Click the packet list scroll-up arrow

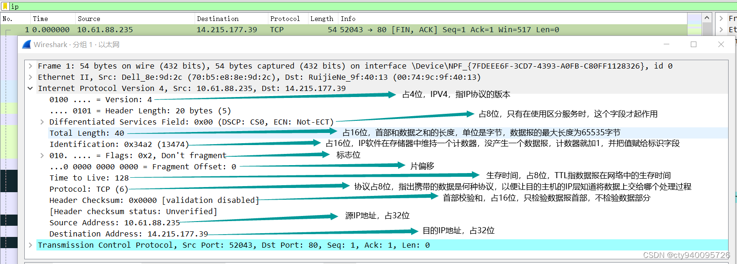tap(707, 18)
